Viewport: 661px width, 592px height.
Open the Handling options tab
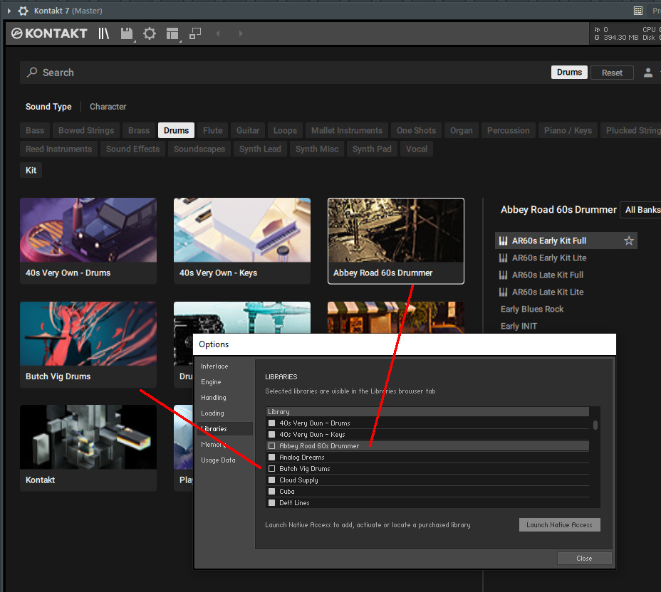point(213,398)
